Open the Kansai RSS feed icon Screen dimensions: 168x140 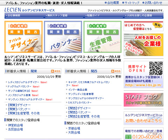point(116,71)
